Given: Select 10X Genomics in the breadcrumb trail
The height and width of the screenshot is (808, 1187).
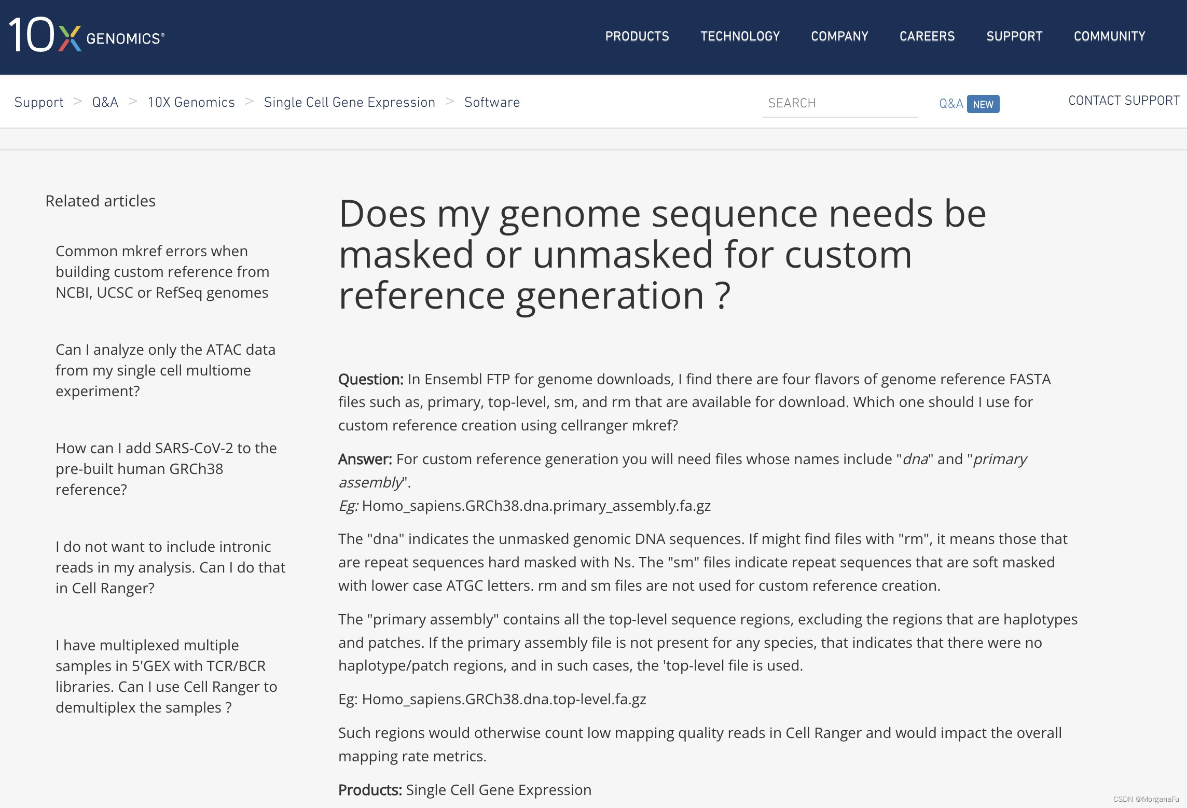Looking at the screenshot, I should point(191,102).
